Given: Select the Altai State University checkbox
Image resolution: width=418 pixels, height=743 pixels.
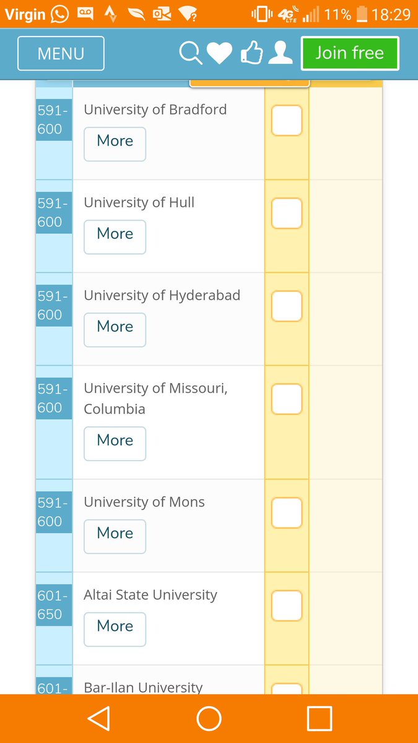Looking at the screenshot, I should point(287,606).
